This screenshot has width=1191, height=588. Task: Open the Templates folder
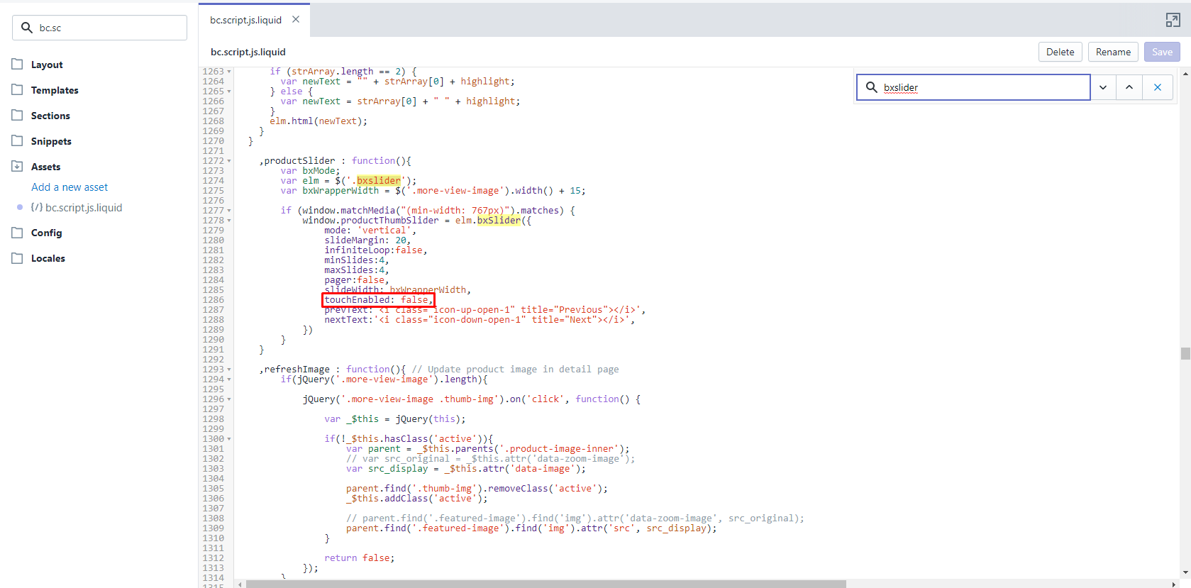pyautogui.click(x=55, y=90)
